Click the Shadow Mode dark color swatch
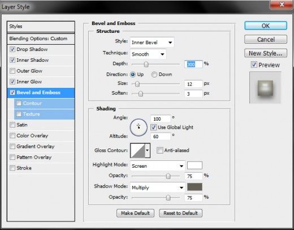Image resolution: width=294 pixels, height=230 pixels. [x=194, y=187]
